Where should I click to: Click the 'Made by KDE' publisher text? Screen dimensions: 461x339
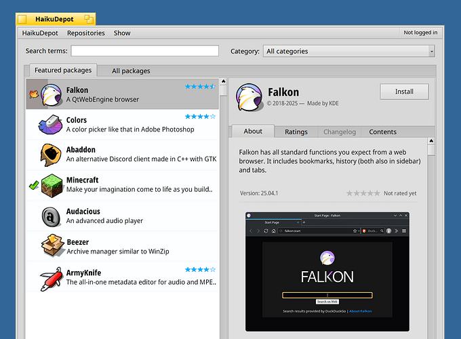click(x=323, y=103)
